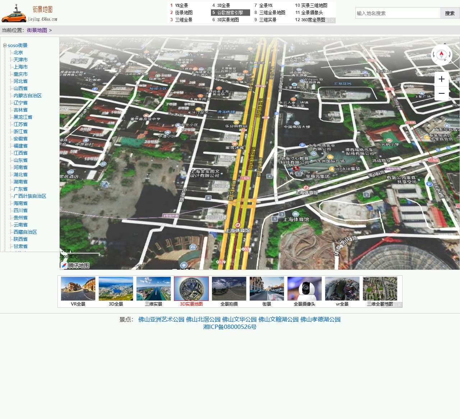
Task: Open the 谷歌搜索引擎 highlighted link
Action: [230, 13]
